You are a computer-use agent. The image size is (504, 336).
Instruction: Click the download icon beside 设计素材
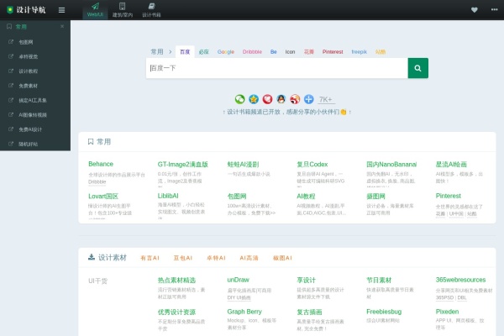(x=92, y=257)
